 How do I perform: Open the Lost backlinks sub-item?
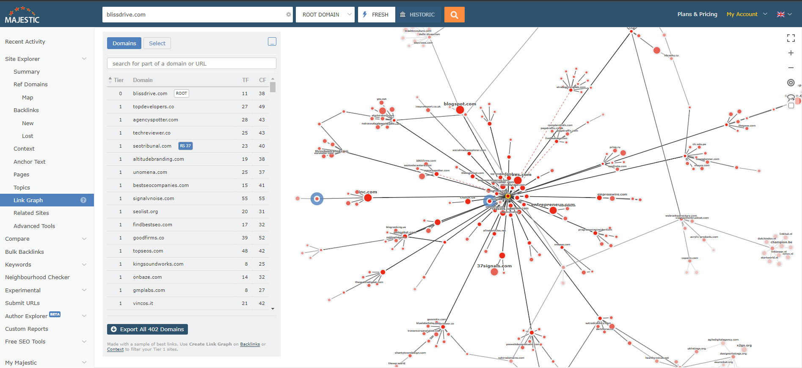pos(28,136)
